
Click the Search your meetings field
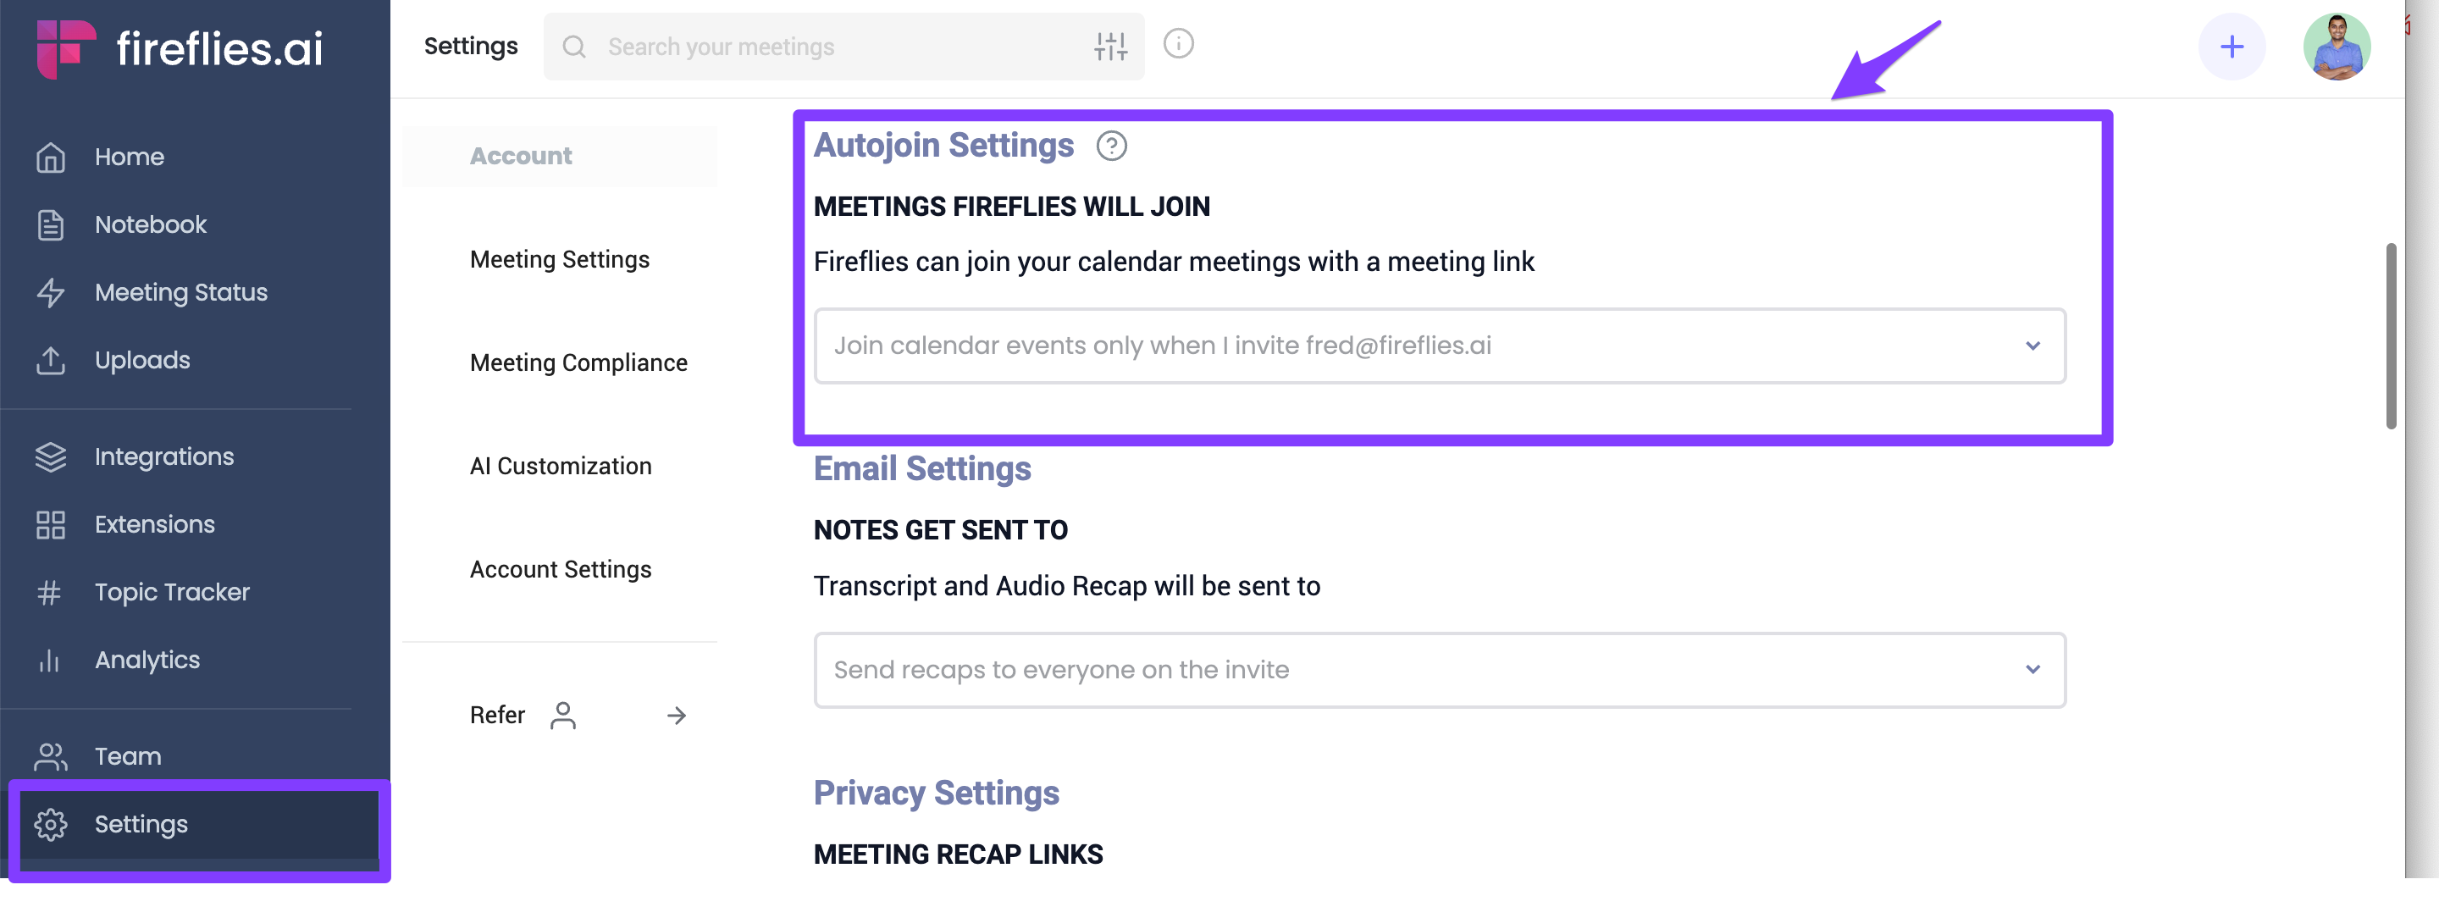click(843, 47)
